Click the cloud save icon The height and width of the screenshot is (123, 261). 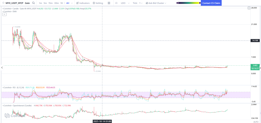coord(116,3)
